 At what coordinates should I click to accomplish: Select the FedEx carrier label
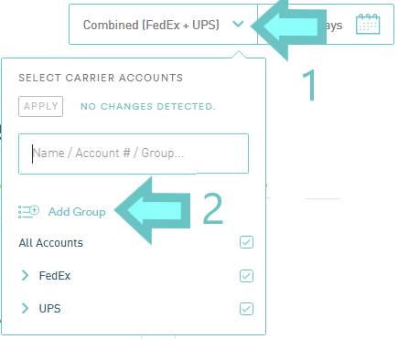tap(55, 276)
